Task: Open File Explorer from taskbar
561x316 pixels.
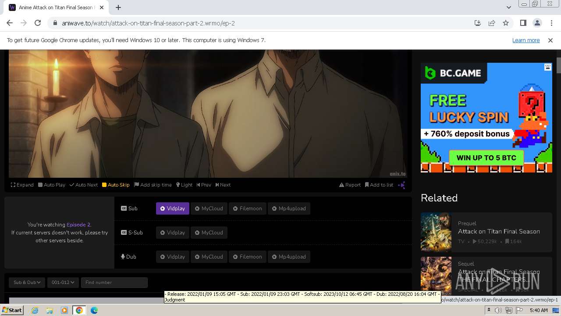Action: (50, 310)
